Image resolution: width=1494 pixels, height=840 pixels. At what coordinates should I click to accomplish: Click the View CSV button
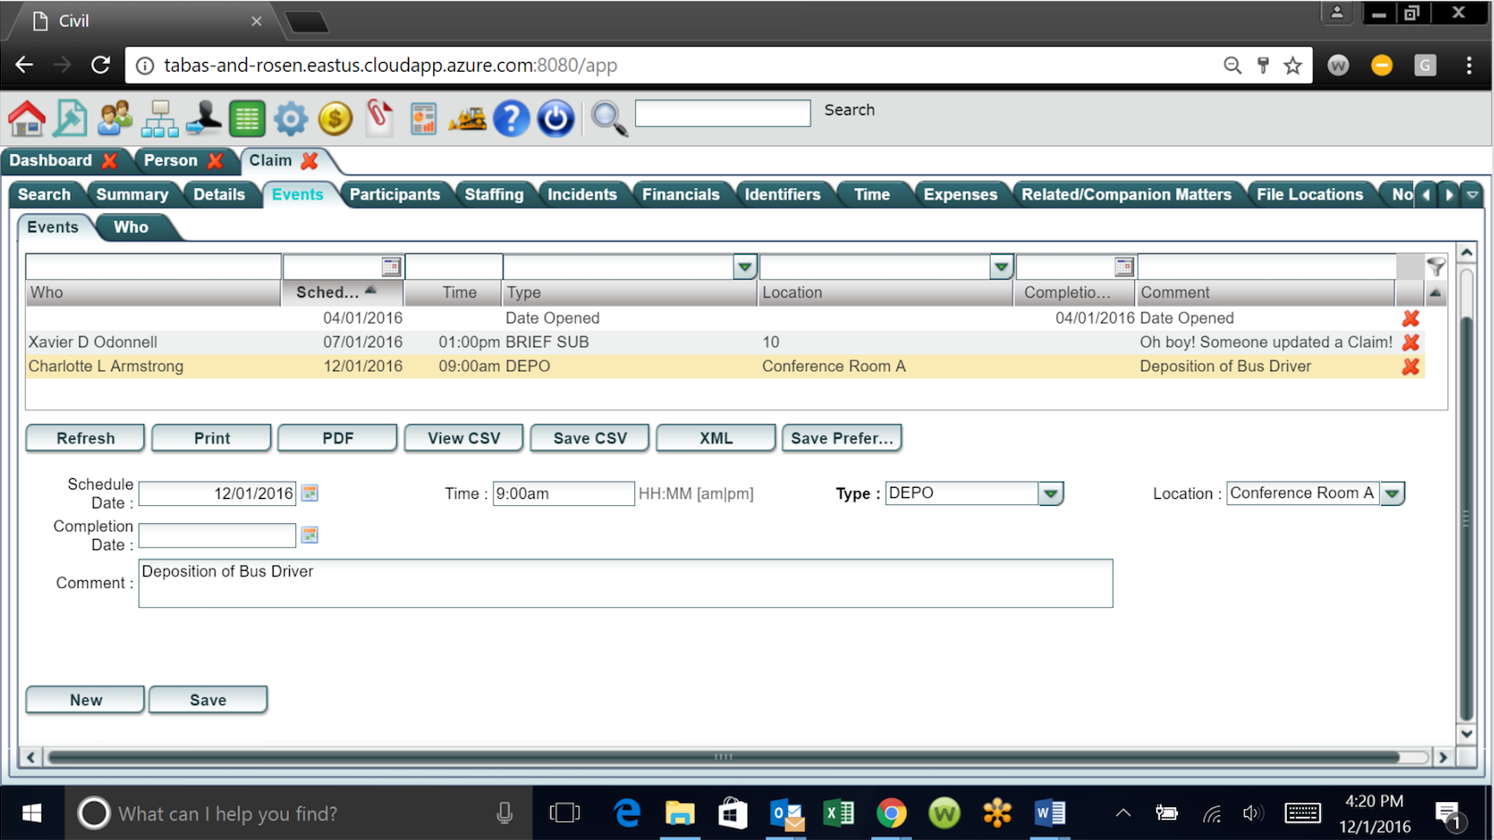pos(463,438)
